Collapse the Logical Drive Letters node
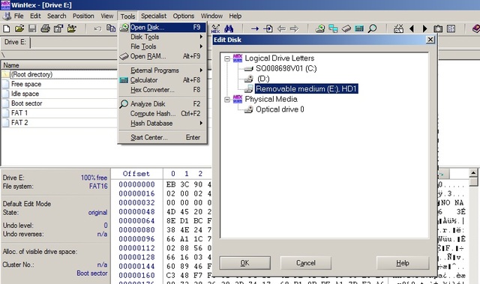 226,58
